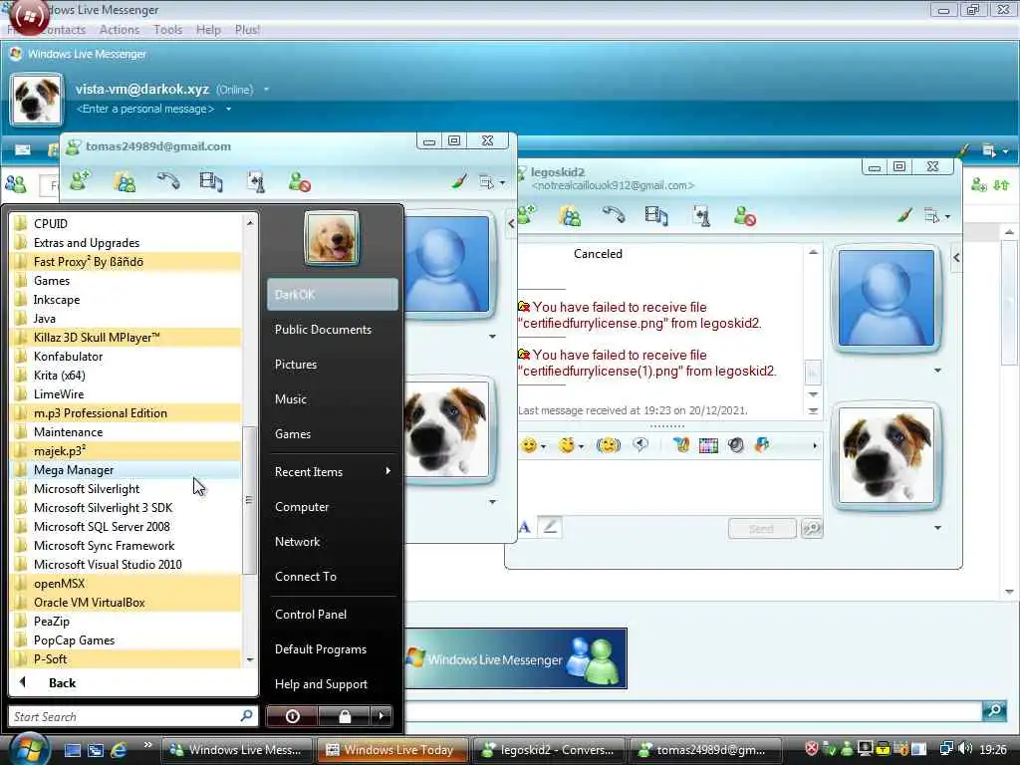Open the Mega Manager folder

coord(127,470)
